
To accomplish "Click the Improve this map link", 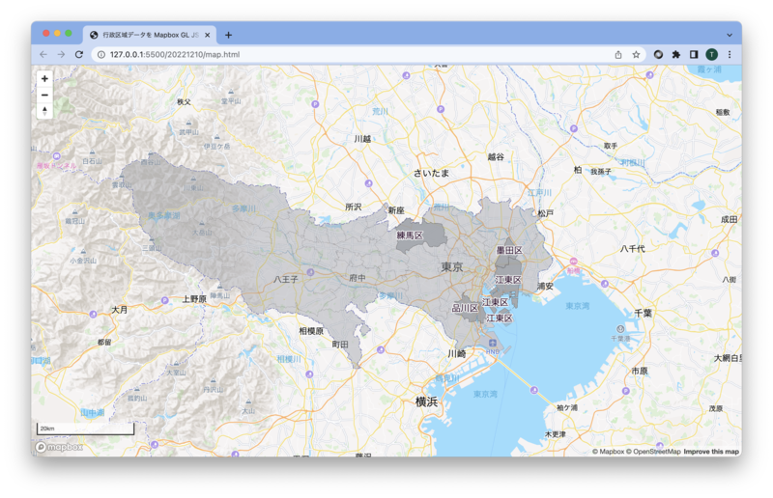I will tap(711, 452).
